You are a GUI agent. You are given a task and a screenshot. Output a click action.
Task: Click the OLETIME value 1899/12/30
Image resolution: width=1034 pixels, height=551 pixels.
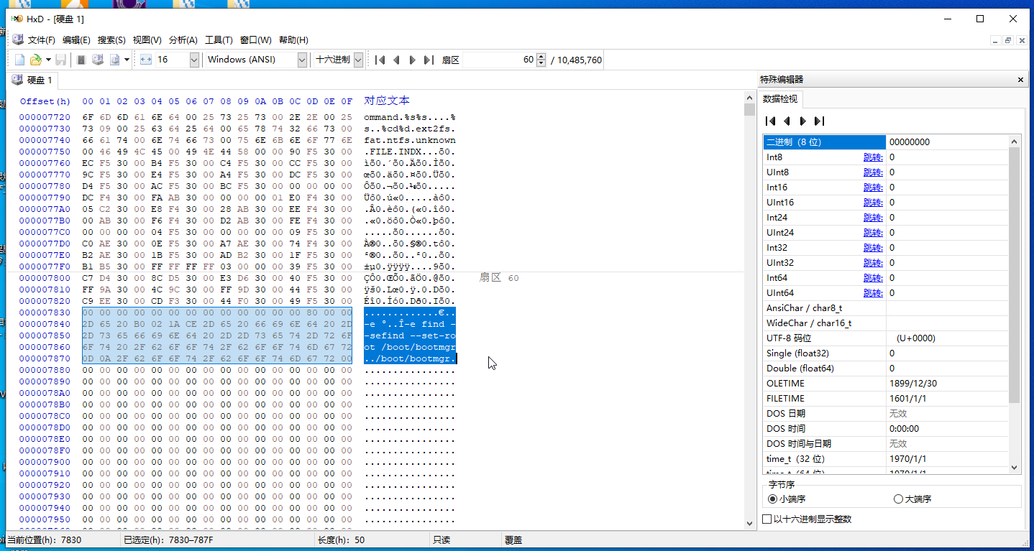pyautogui.click(x=913, y=384)
